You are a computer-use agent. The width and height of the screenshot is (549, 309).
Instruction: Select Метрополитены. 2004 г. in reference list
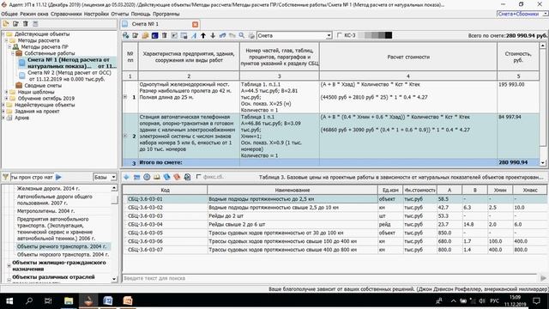tap(45, 211)
